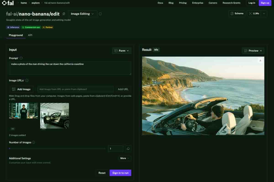
Task: Open the Image Editing category dropdown
Action: coord(82,14)
